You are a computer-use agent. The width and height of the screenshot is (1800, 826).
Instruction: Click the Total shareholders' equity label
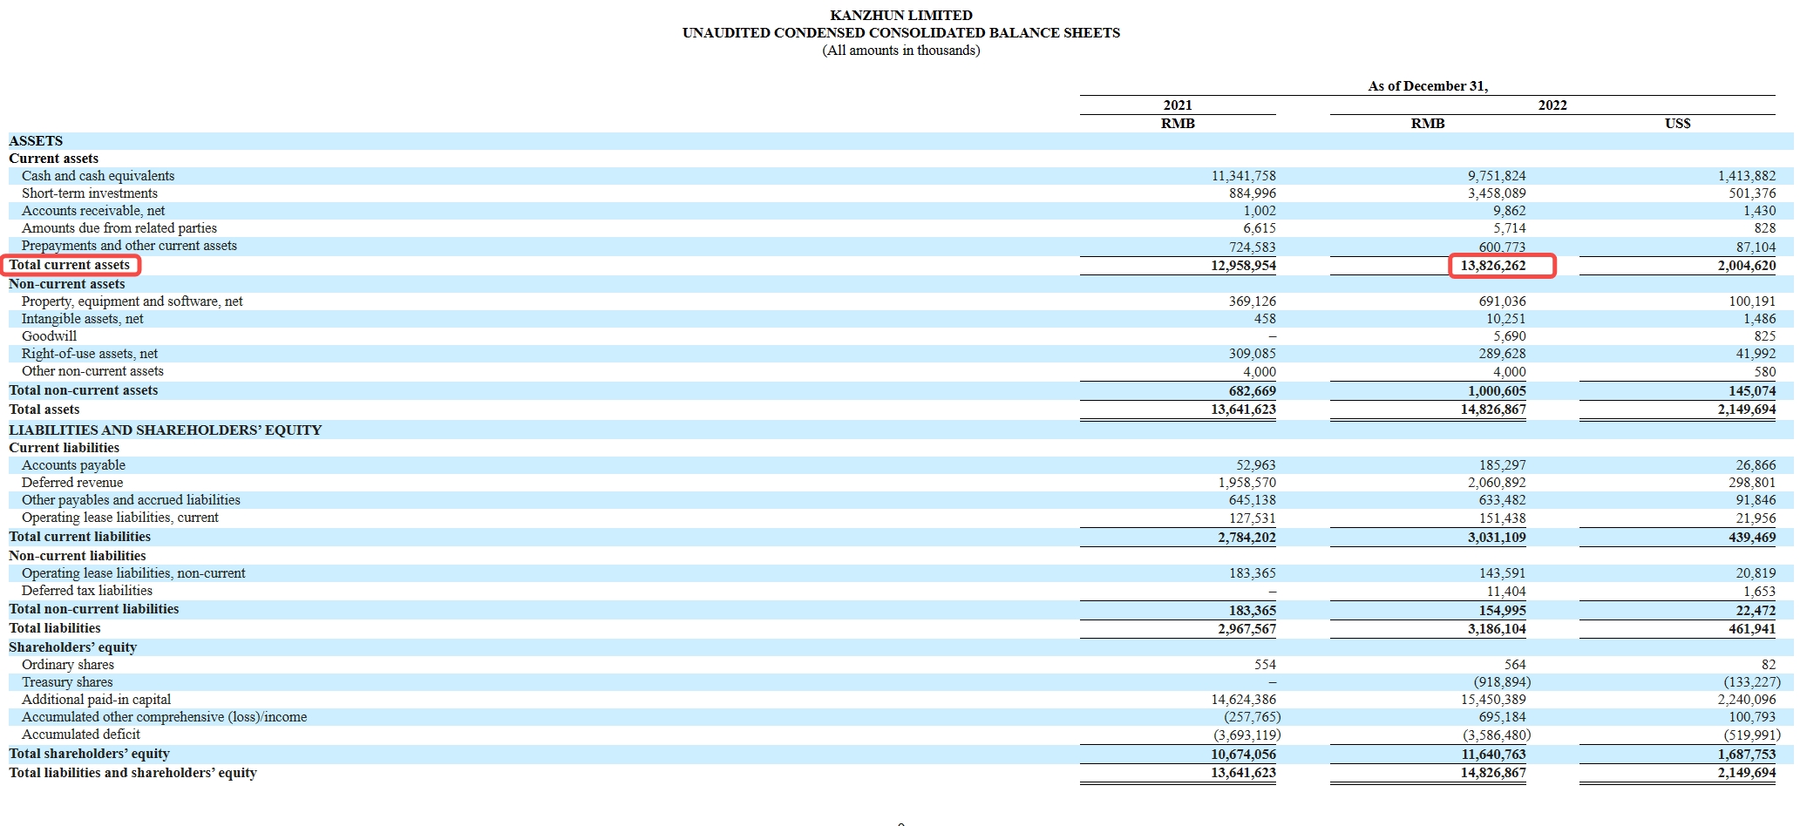89,754
